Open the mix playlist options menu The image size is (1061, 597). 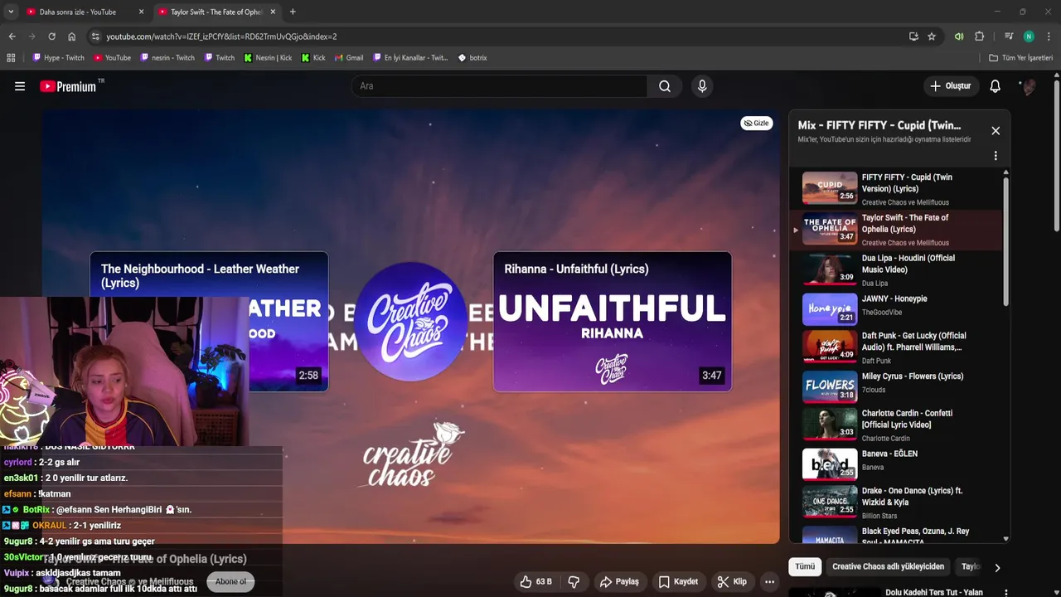996,156
